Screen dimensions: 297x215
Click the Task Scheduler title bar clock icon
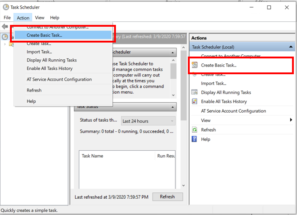pyautogui.click(x=6, y=7)
